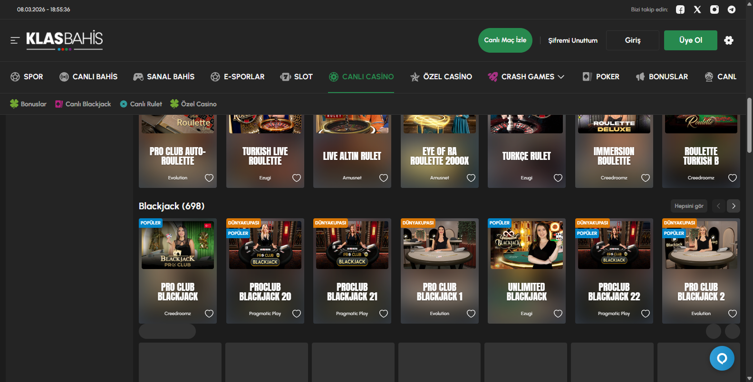753x382 pixels.
Task: Open Pro Club Blackjack 1 thumbnail
Action: pyautogui.click(x=440, y=245)
